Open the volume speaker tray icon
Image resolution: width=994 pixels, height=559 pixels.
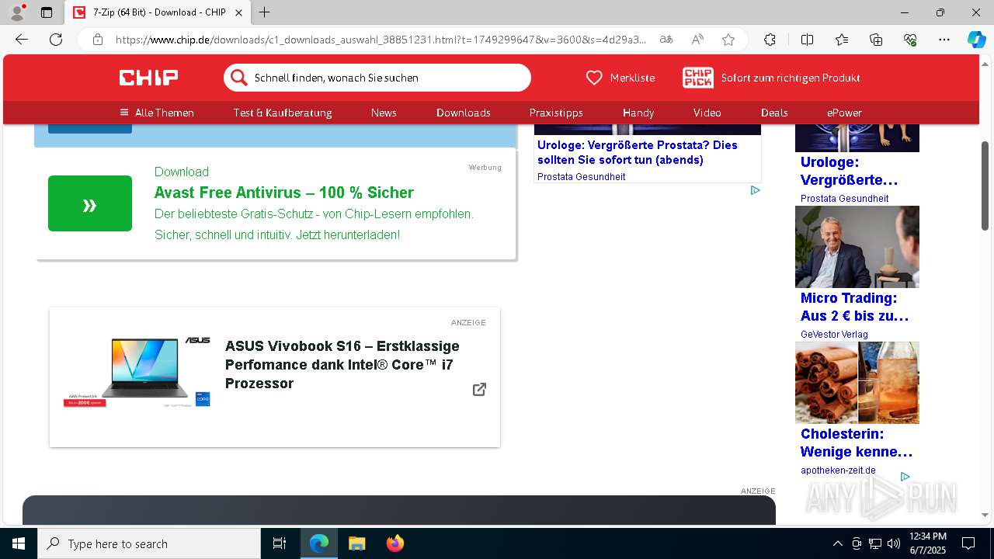tap(894, 543)
